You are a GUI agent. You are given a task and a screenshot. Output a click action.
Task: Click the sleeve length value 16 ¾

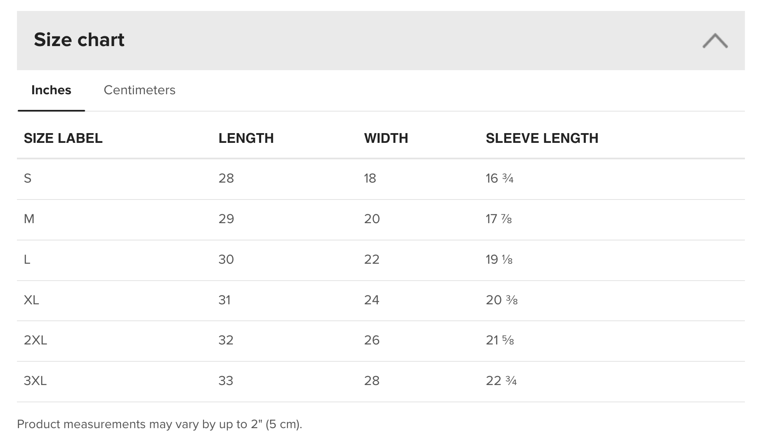pos(499,178)
